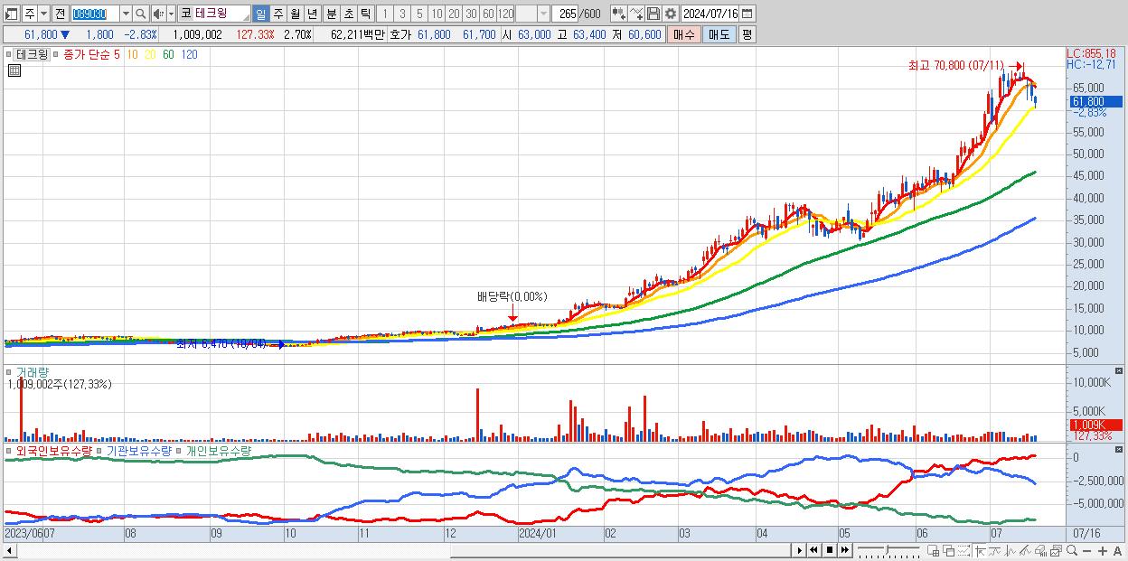The image size is (1128, 561).
Task: Choose the 120 interval button
Action: 505,14
